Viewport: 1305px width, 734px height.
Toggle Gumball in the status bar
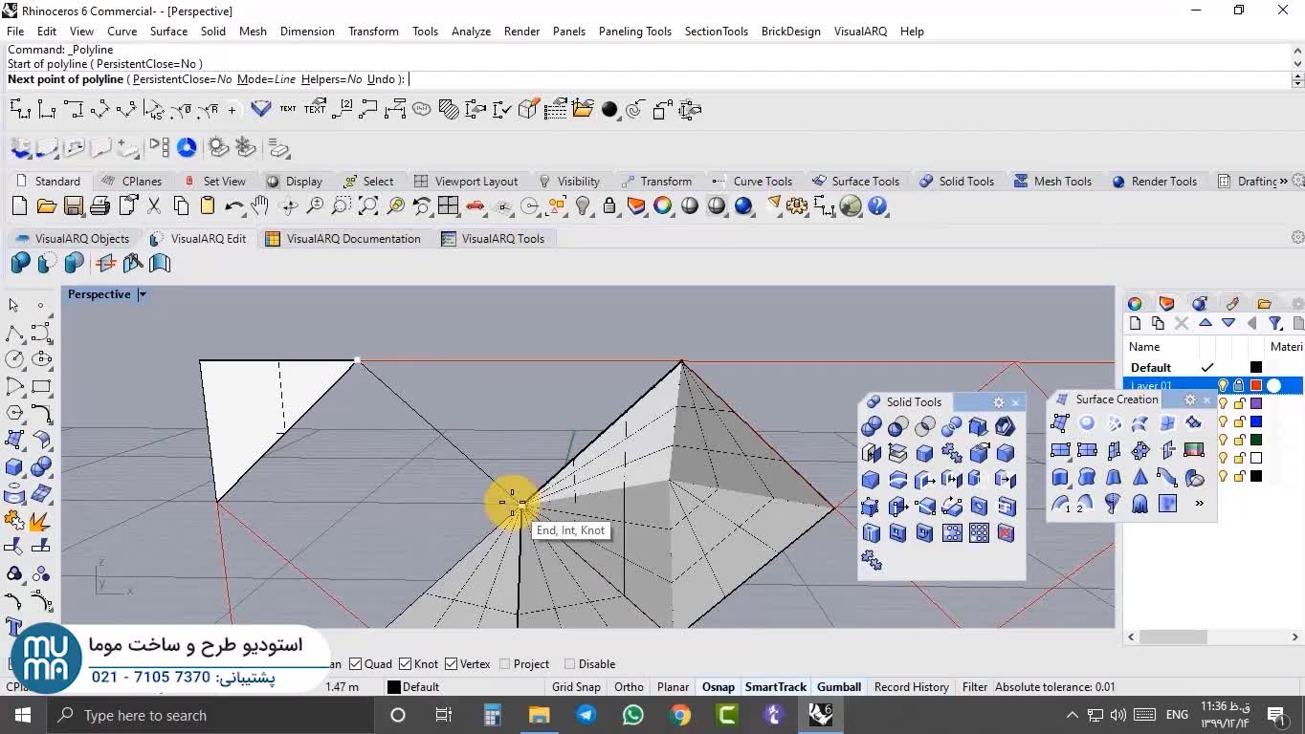(x=838, y=686)
